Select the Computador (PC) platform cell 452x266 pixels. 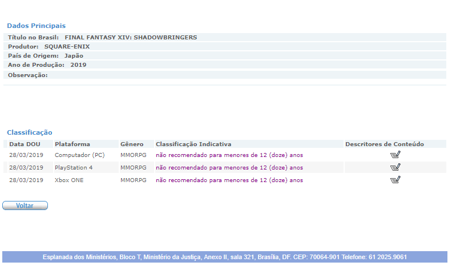(79, 155)
